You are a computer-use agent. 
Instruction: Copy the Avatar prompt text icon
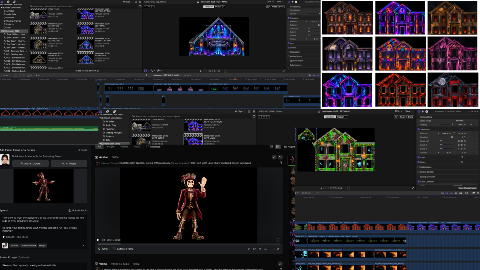point(281,163)
